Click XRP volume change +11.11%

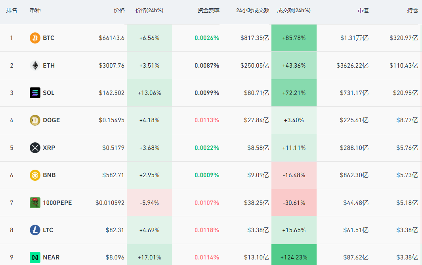click(x=294, y=148)
